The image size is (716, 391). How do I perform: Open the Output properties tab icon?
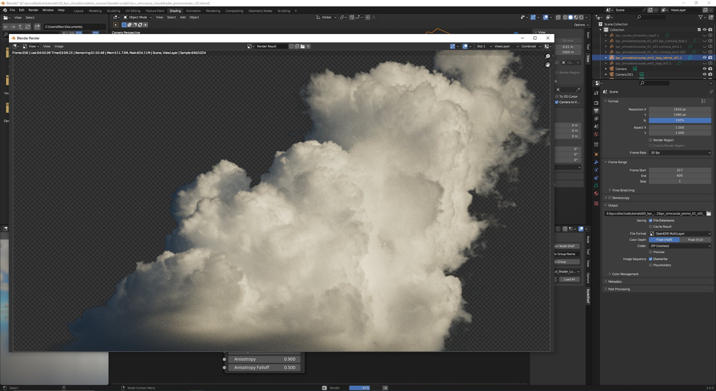click(x=596, y=111)
